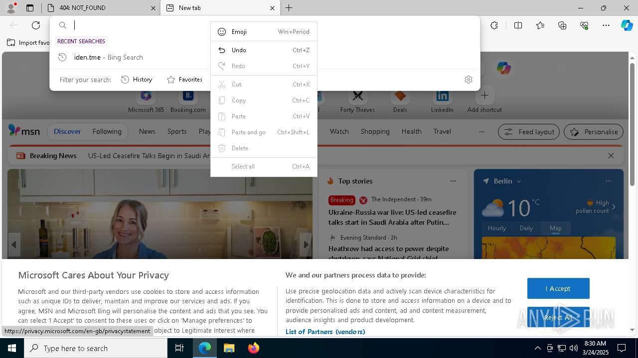Open Copilot icon beside the search box

(503, 68)
